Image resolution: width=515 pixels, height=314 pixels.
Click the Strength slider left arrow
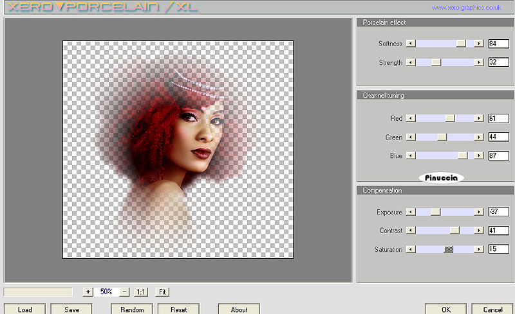(411, 62)
